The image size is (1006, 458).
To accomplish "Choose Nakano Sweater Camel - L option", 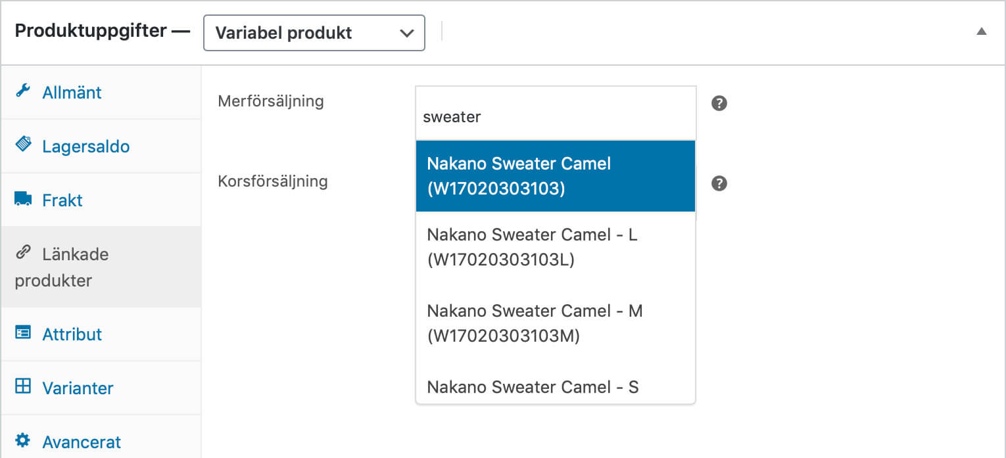I will 555,247.
